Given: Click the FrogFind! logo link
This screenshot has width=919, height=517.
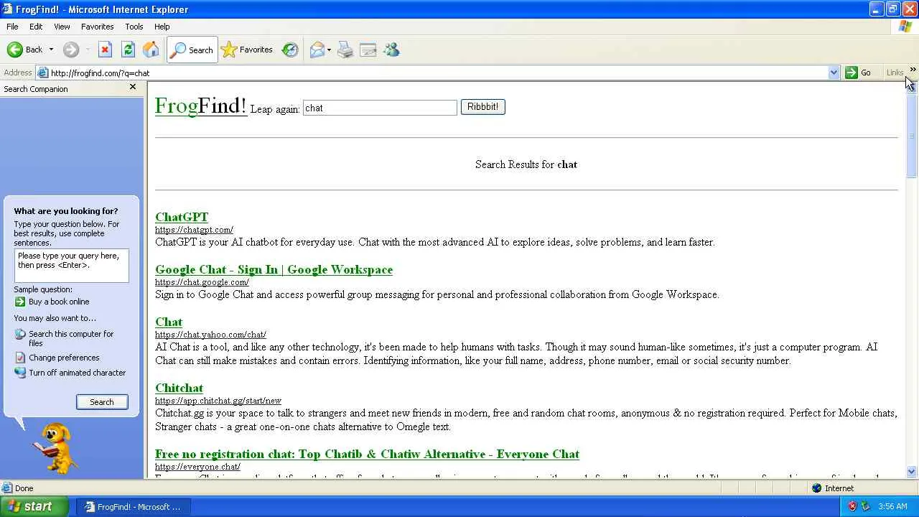Looking at the screenshot, I should point(201,106).
